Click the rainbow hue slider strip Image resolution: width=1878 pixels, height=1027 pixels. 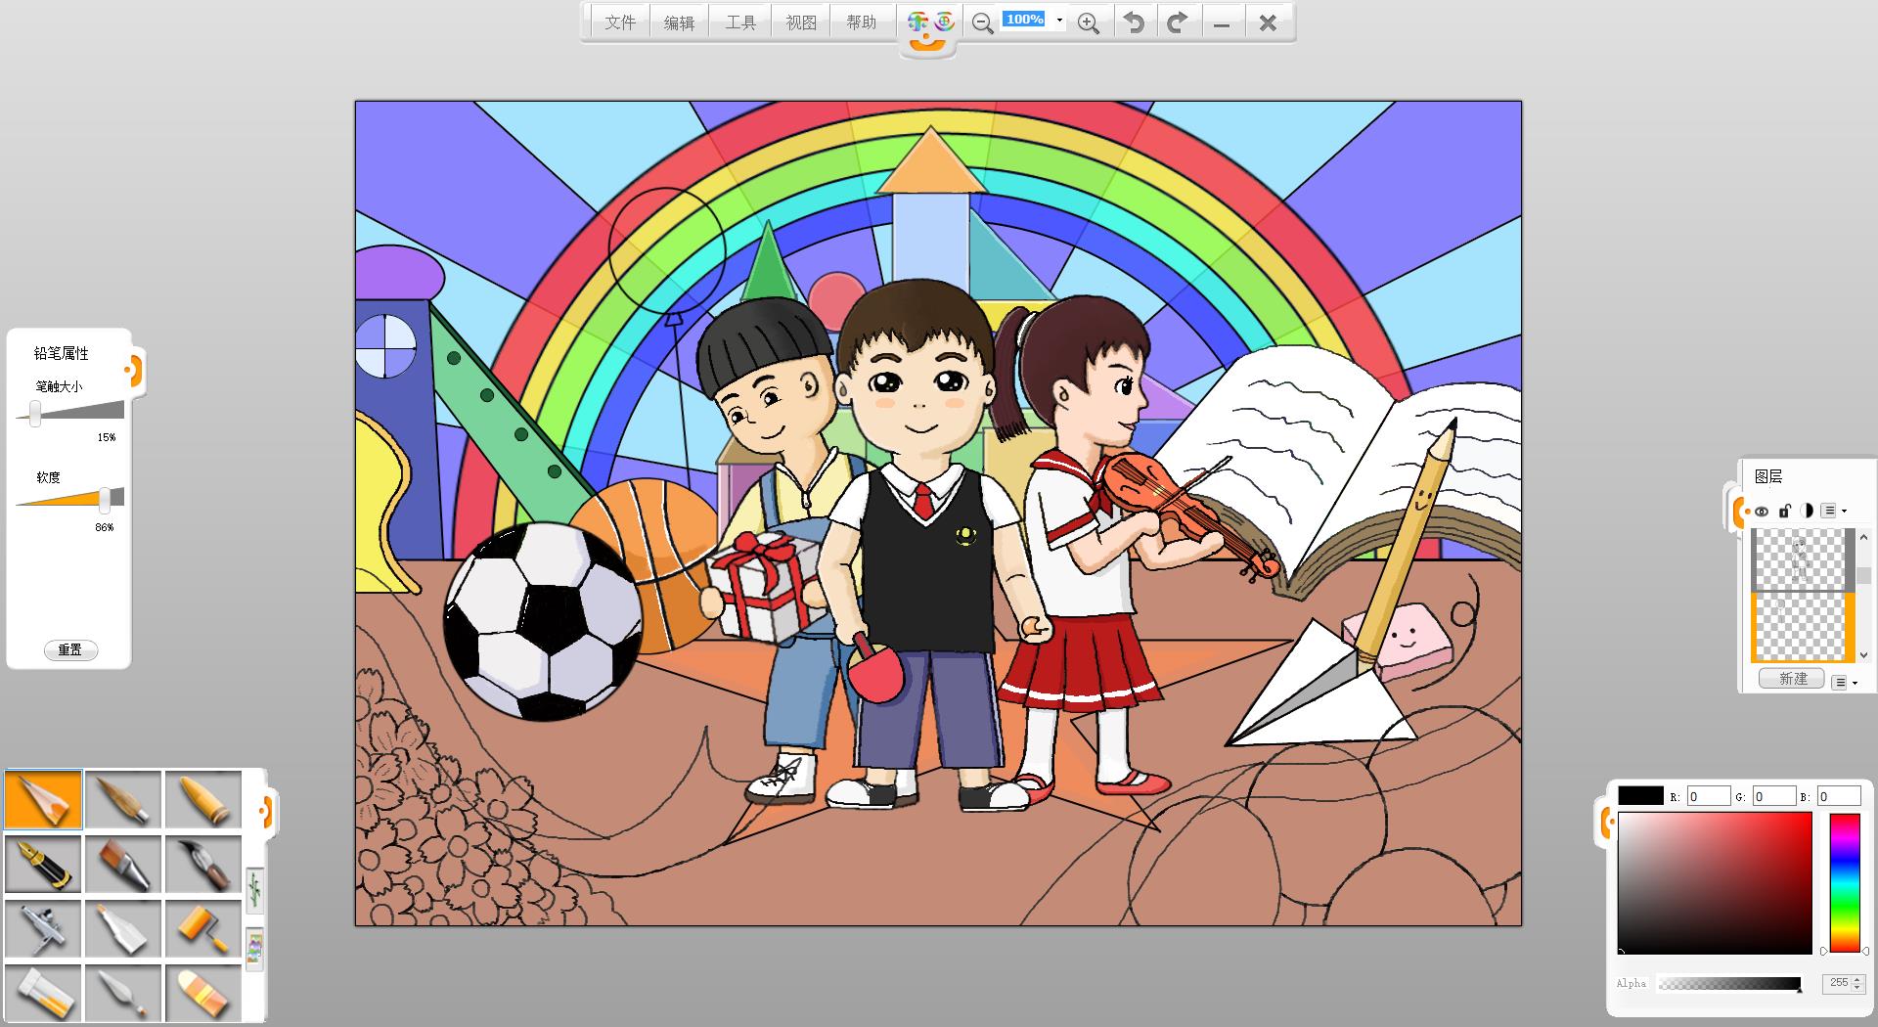[1844, 882]
